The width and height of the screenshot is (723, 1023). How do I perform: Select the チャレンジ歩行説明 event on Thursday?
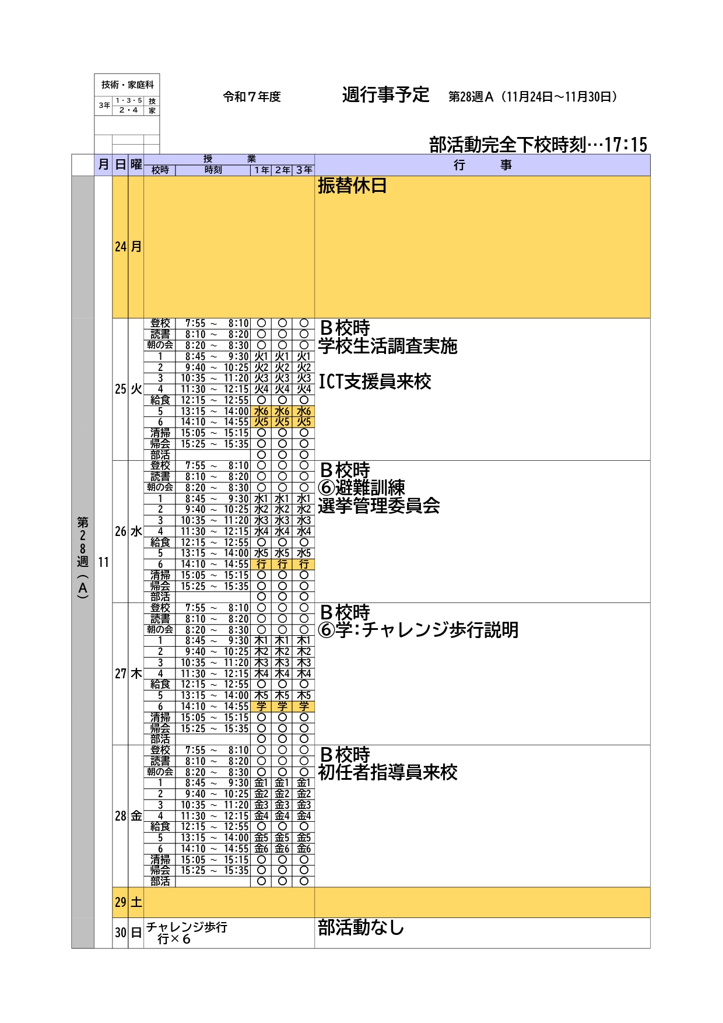[x=418, y=630]
